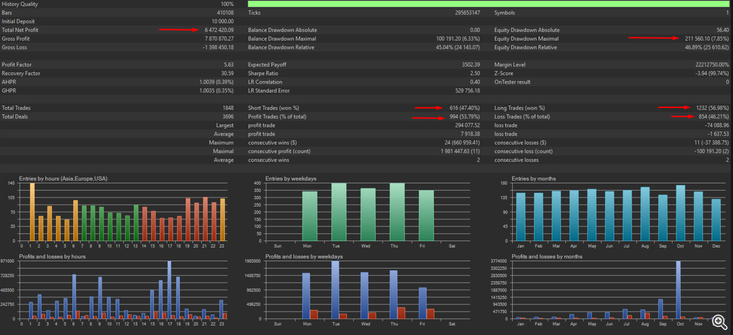Click the LR Correlation value 0.40
This screenshot has width=733, height=335.
[475, 82]
